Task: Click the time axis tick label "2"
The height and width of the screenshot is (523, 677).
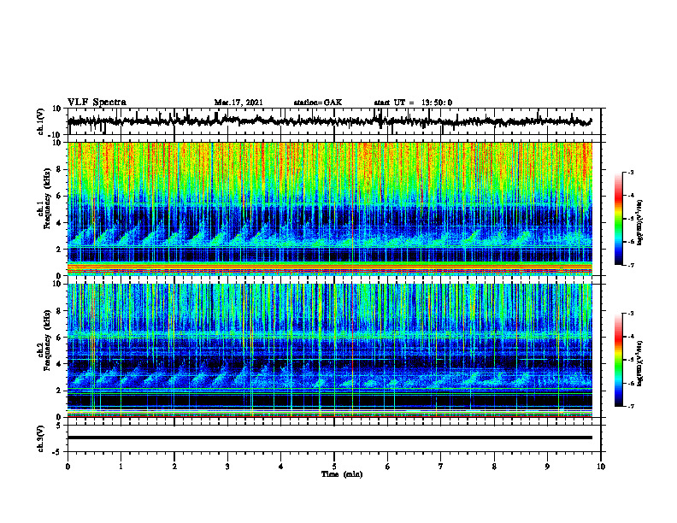Action: point(174,467)
